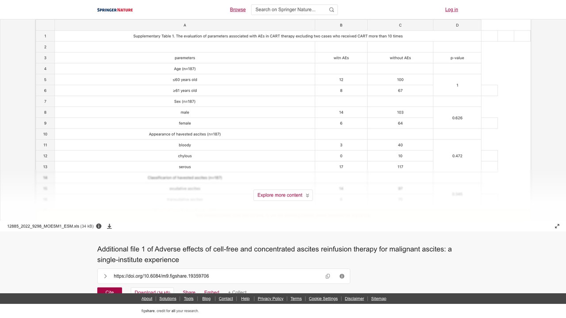Screen dimensions: 566x318
Task: Click the Embed link
Action: (212, 292)
